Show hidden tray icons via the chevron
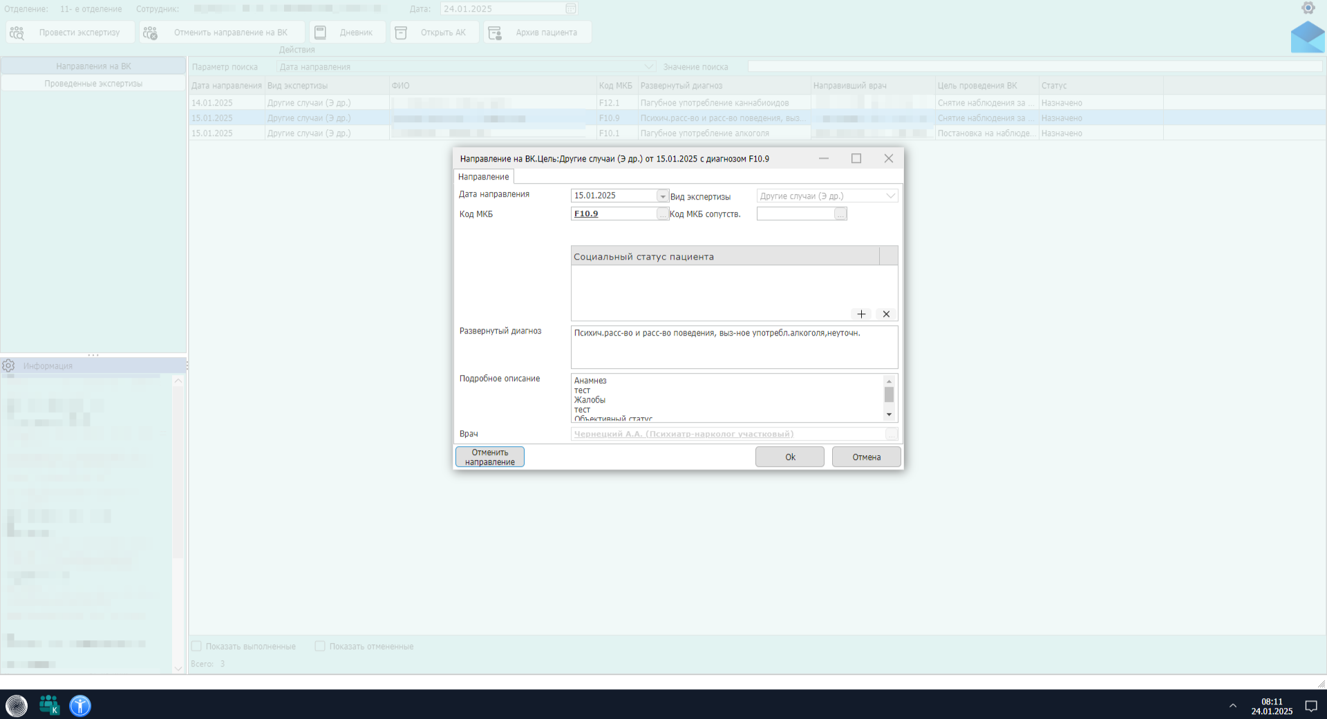This screenshot has height=719, width=1327. tap(1233, 706)
